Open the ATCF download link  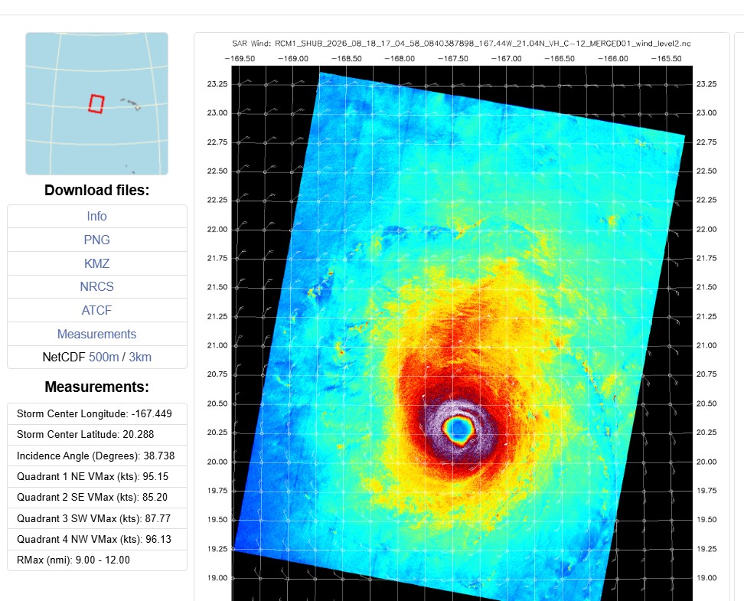pos(96,310)
